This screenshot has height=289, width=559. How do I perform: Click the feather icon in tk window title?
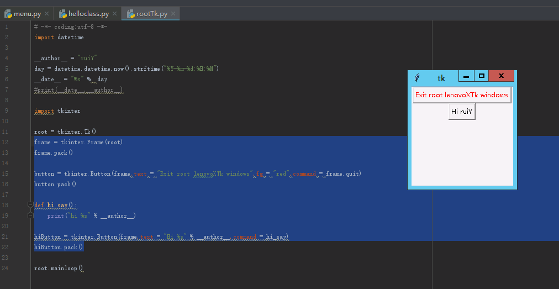coord(417,77)
